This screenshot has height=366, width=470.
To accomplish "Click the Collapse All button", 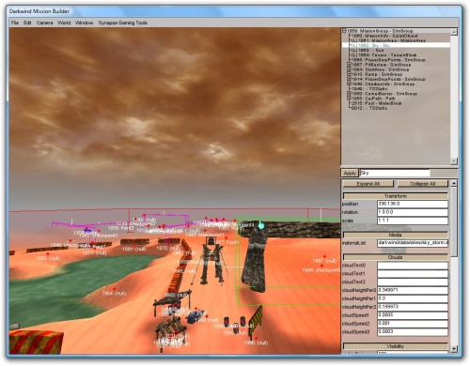I will click(x=423, y=184).
